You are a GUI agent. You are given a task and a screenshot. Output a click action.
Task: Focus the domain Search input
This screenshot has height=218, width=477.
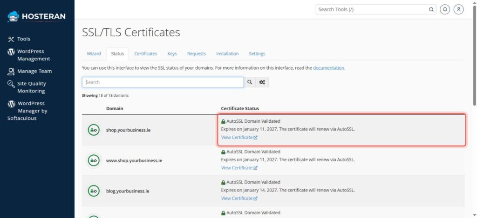163,82
